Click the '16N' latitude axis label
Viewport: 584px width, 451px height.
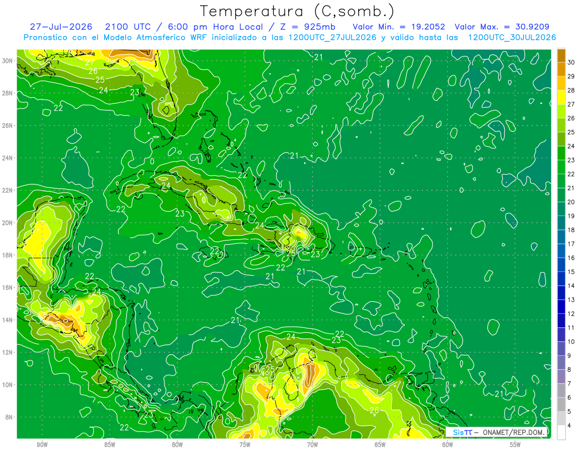8,288
